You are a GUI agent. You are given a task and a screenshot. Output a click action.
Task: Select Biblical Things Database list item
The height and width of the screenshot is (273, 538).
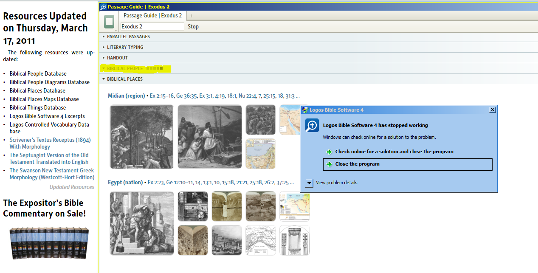(x=38, y=108)
